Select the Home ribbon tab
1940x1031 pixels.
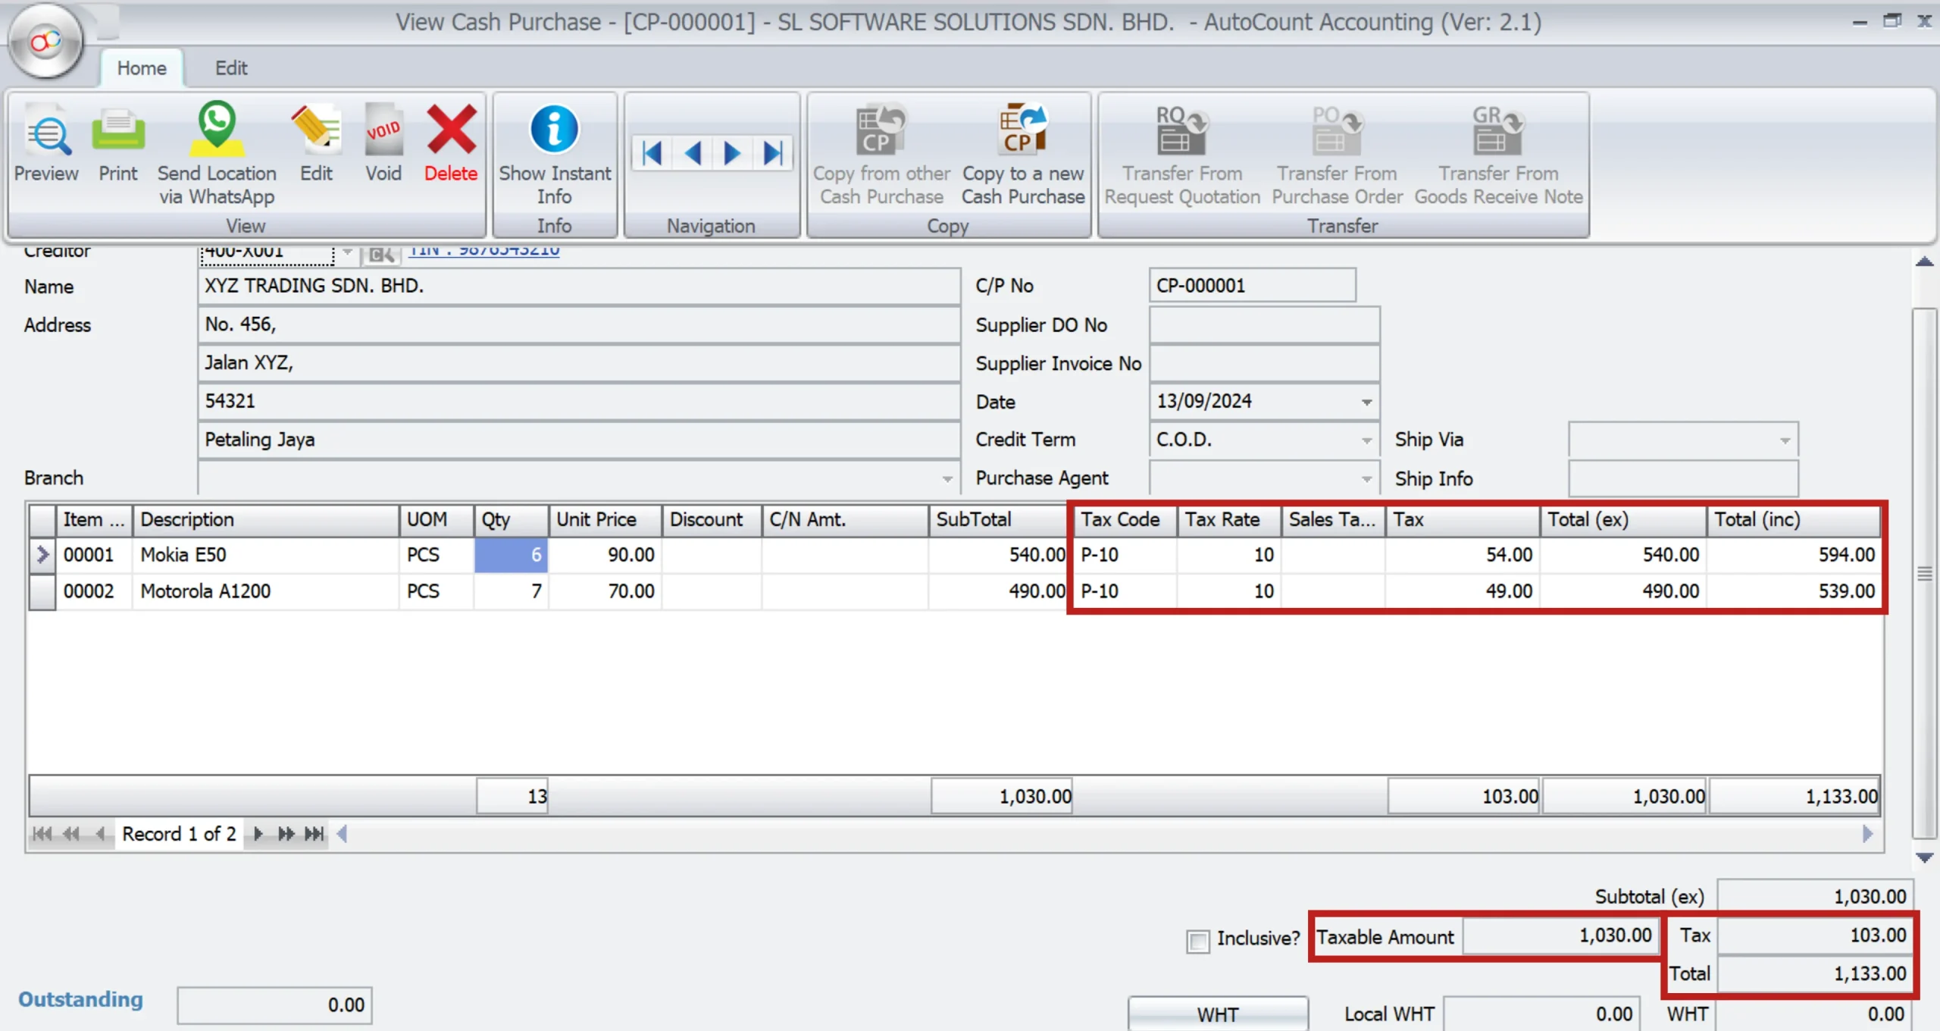tap(142, 68)
